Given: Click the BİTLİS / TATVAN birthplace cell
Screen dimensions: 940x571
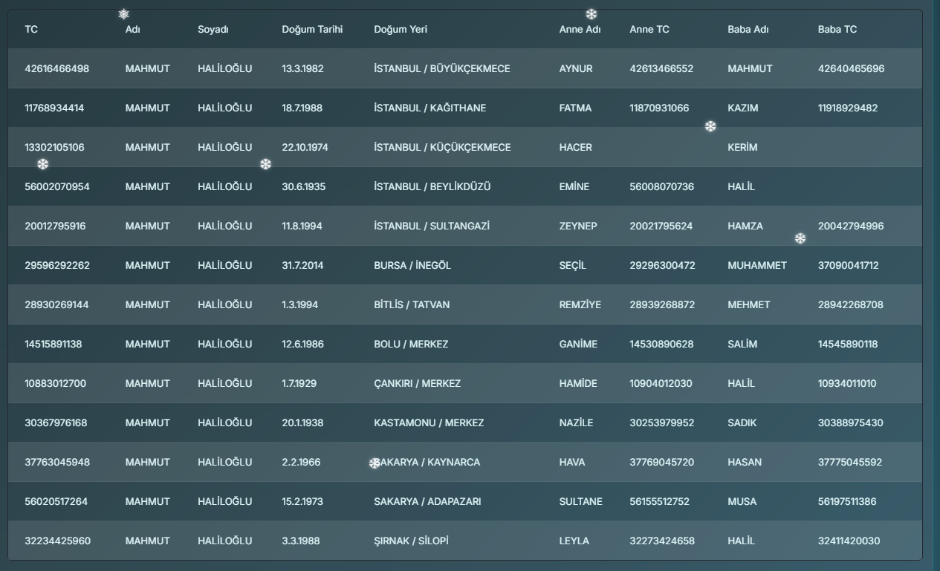Looking at the screenshot, I should click(412, 304).
